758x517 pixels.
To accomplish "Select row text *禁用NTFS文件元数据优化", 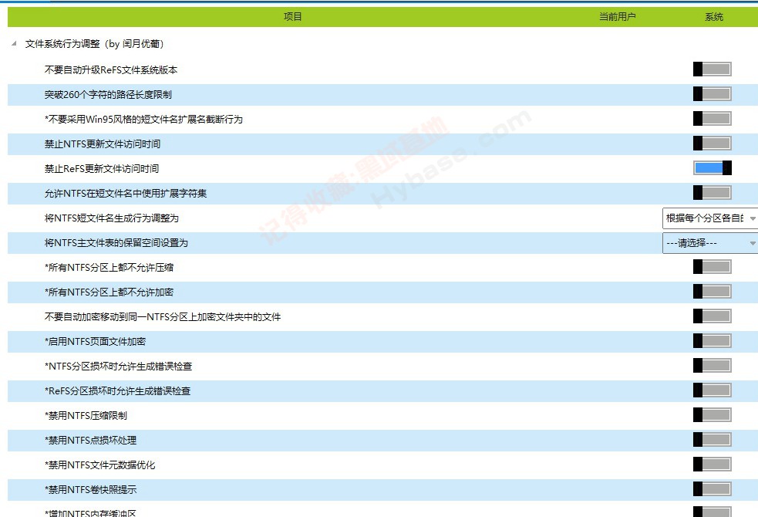I will tap(100, 465).
